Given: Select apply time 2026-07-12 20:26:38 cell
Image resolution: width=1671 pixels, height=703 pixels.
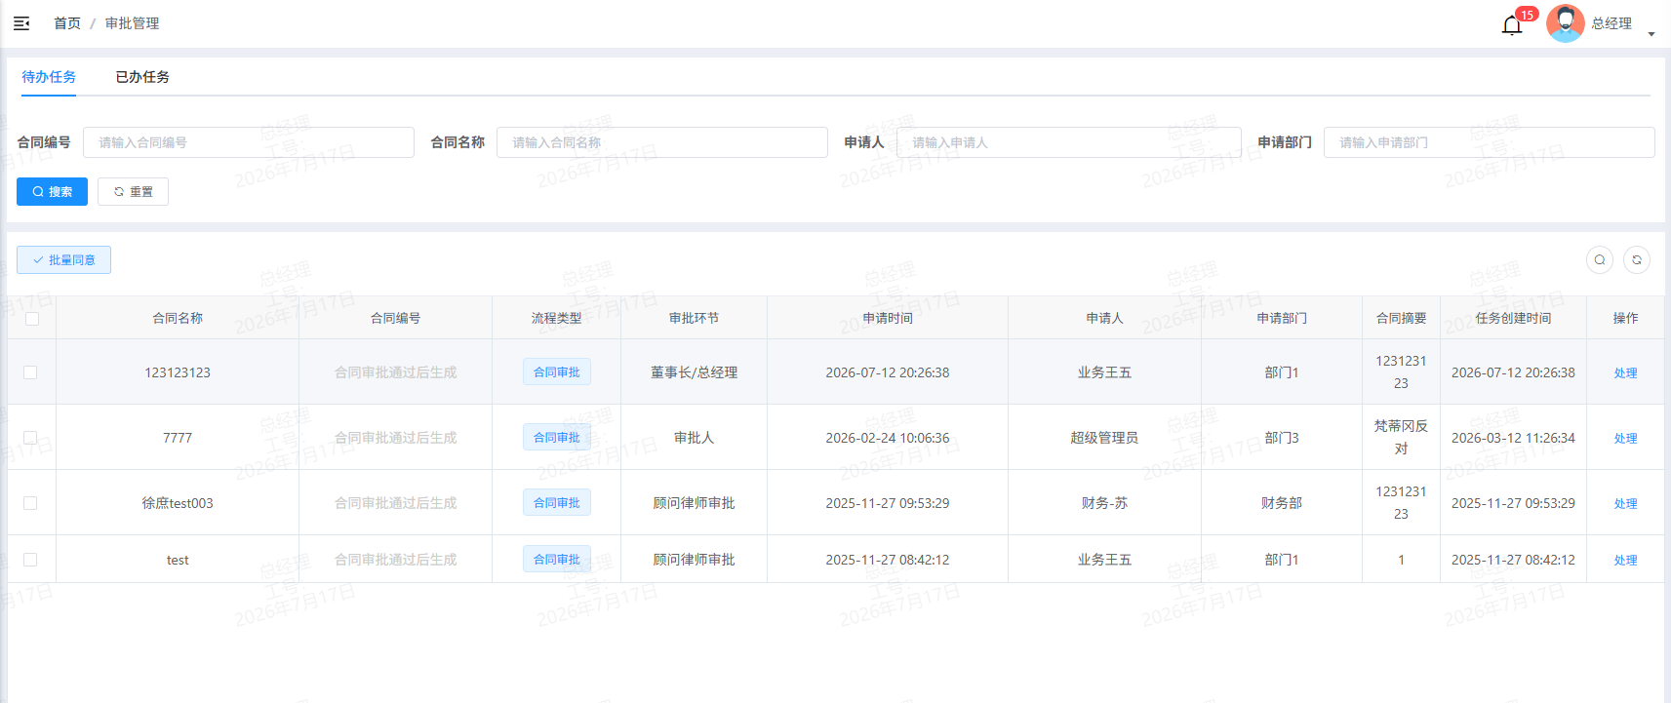Looking at the screenshot, I should point(888,372).
